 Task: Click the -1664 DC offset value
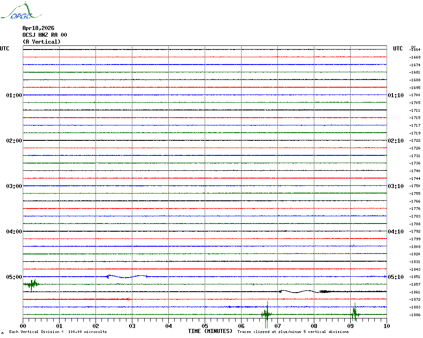[415, 50]
